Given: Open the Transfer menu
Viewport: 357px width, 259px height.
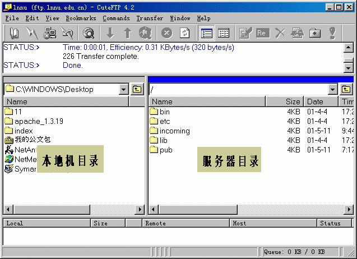Looking at the screenshot, I should [150, 18].
